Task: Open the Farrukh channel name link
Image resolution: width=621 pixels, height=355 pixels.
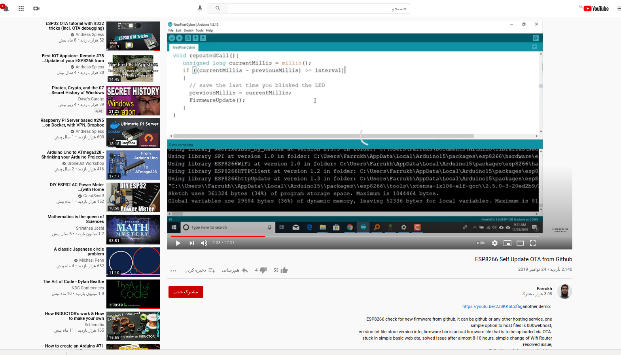Action: click(x=544, y=289)
